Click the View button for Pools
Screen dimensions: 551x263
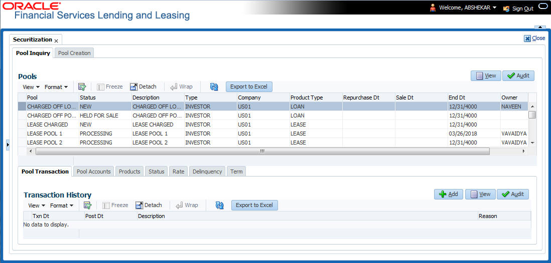486,75
